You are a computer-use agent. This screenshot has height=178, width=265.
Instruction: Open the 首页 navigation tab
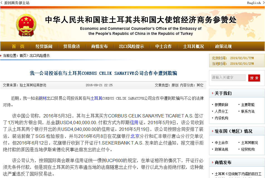pyautogui.click(x=18, y=46)
